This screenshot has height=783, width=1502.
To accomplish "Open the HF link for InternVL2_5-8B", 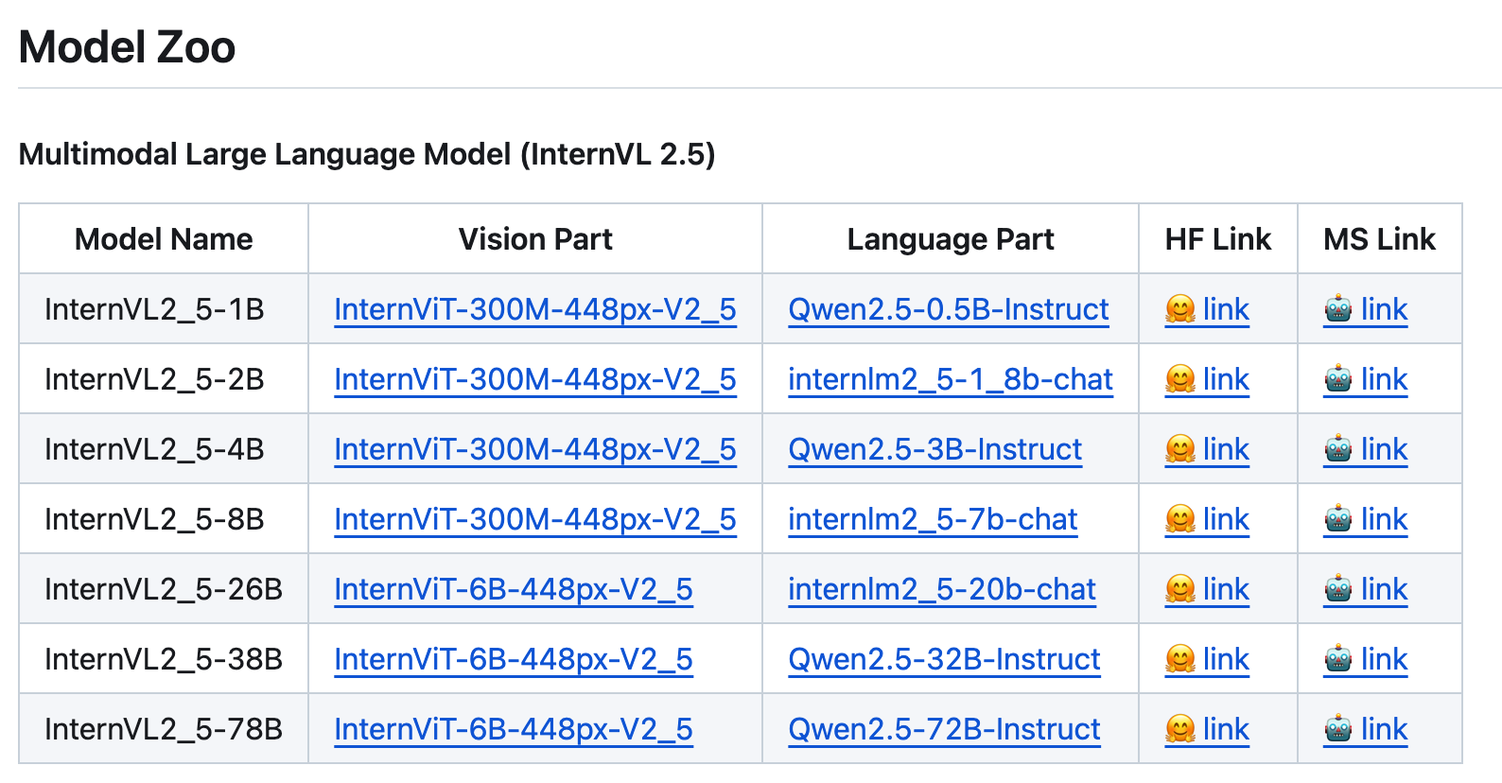I will click(1207, 519).
